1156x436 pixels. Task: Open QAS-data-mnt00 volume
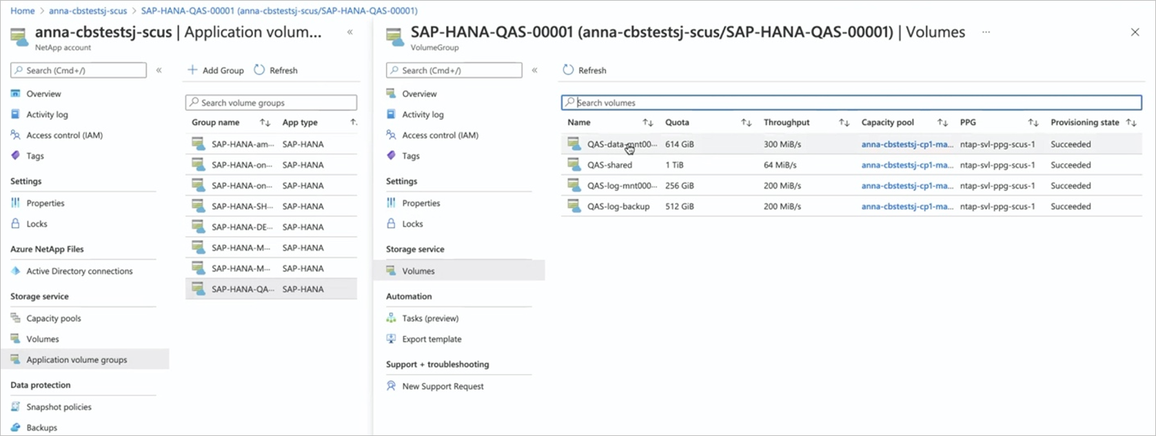(x=622, y=144)
